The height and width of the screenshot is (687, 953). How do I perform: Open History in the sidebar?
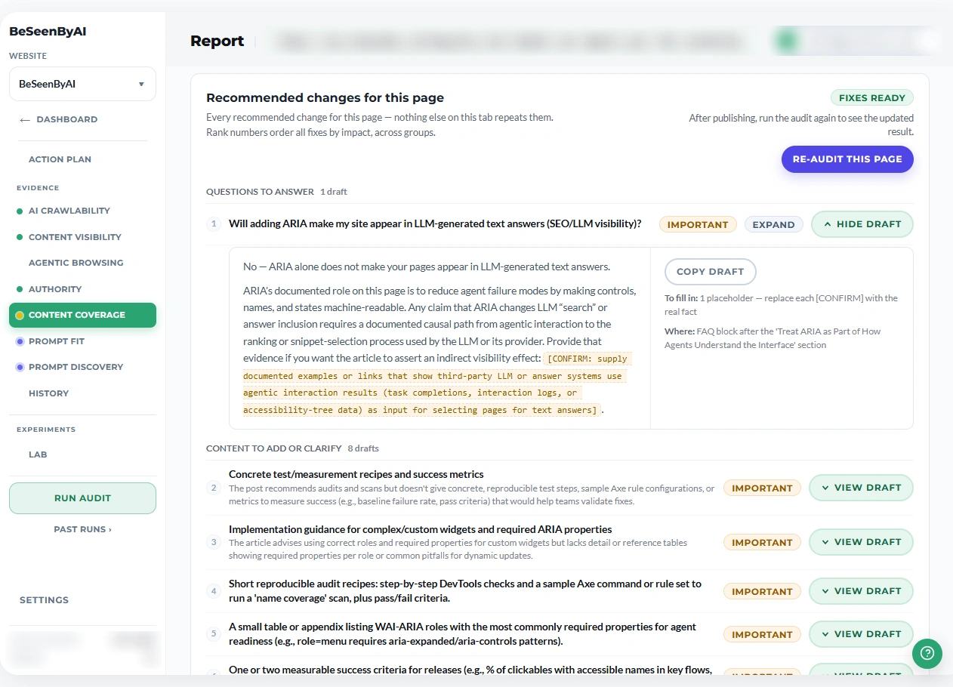click(48, 393)
